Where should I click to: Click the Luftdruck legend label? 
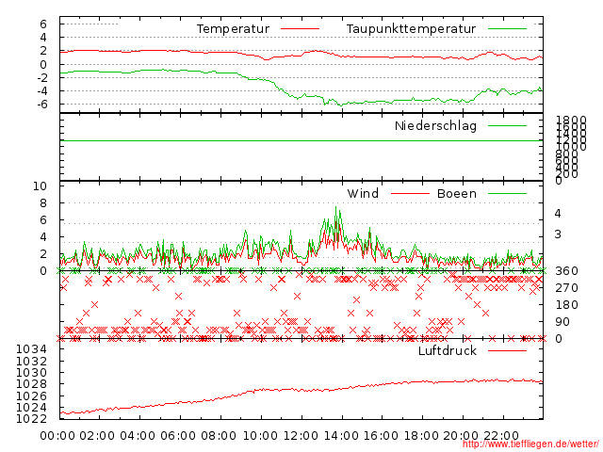tap(448, 350)
